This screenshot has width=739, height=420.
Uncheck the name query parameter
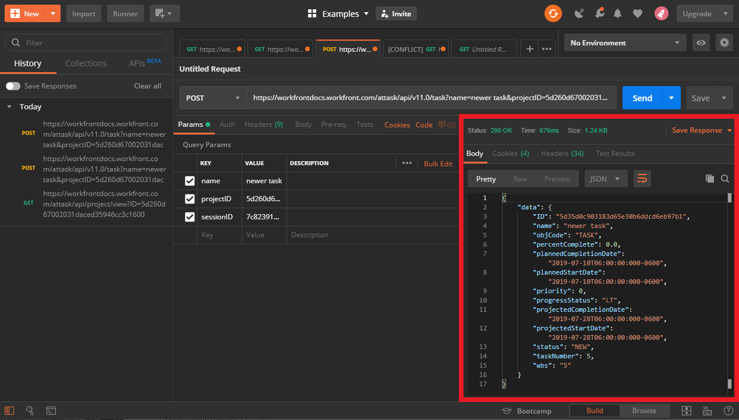pyautogui.click(x=189, y=181)
